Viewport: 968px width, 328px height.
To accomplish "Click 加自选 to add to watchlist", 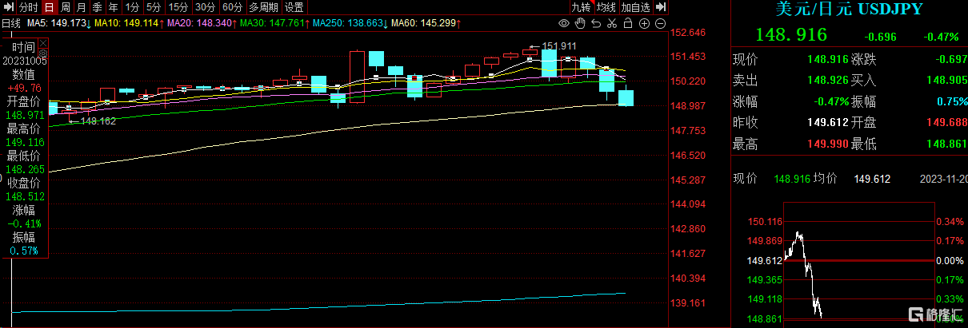I will tap(637, 7).
